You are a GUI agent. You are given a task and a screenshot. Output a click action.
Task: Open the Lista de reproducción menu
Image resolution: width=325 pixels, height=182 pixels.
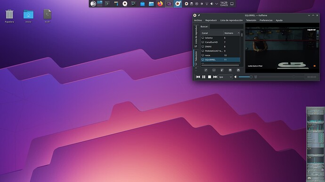(231, 20)
